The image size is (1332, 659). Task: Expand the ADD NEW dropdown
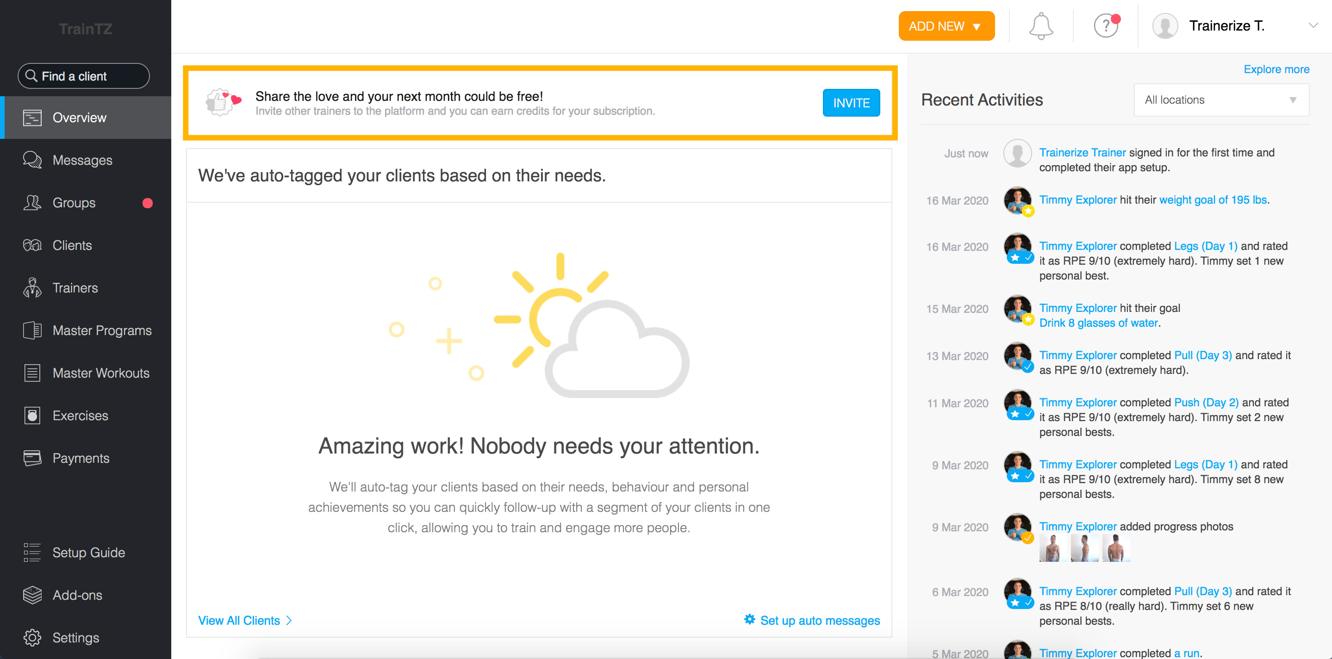[946, 26]
